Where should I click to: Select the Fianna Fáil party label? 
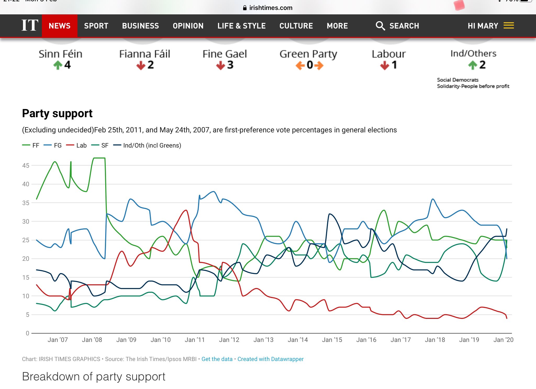(145, 54)
